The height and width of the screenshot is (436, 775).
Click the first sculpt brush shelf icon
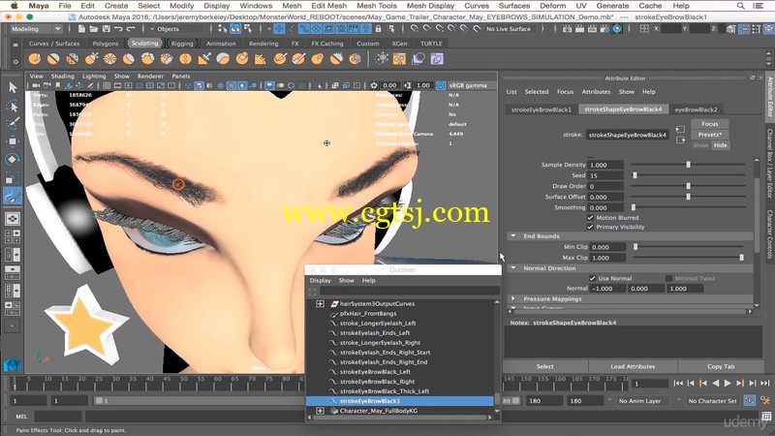pos(35,59)
